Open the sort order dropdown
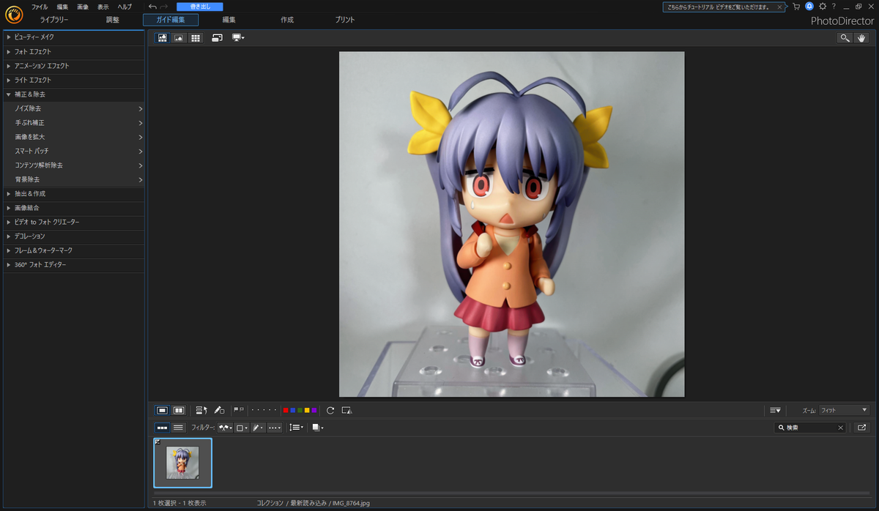The image size is (879, 511). 296,428
